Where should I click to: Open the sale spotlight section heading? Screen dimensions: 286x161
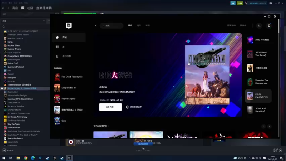(101, 126)
